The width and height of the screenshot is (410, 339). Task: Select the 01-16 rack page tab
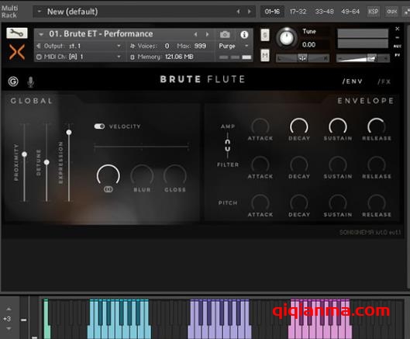(x=272, y=12)
